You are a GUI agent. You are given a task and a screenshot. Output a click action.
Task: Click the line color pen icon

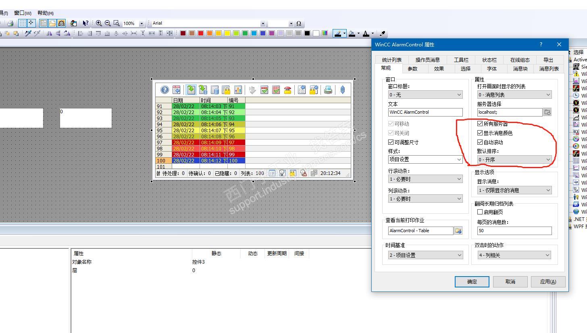[338, 33]
